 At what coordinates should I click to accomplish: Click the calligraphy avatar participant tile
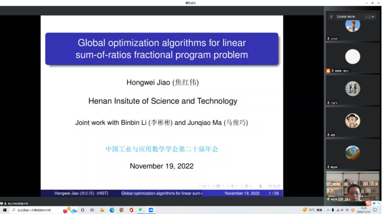(353, 90)
